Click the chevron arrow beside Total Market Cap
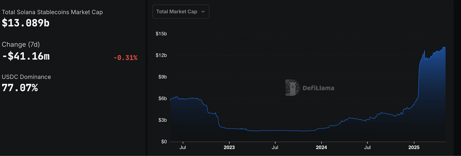Screen dimensions: 461x156 pyautogui.click(x=203, y=12)
